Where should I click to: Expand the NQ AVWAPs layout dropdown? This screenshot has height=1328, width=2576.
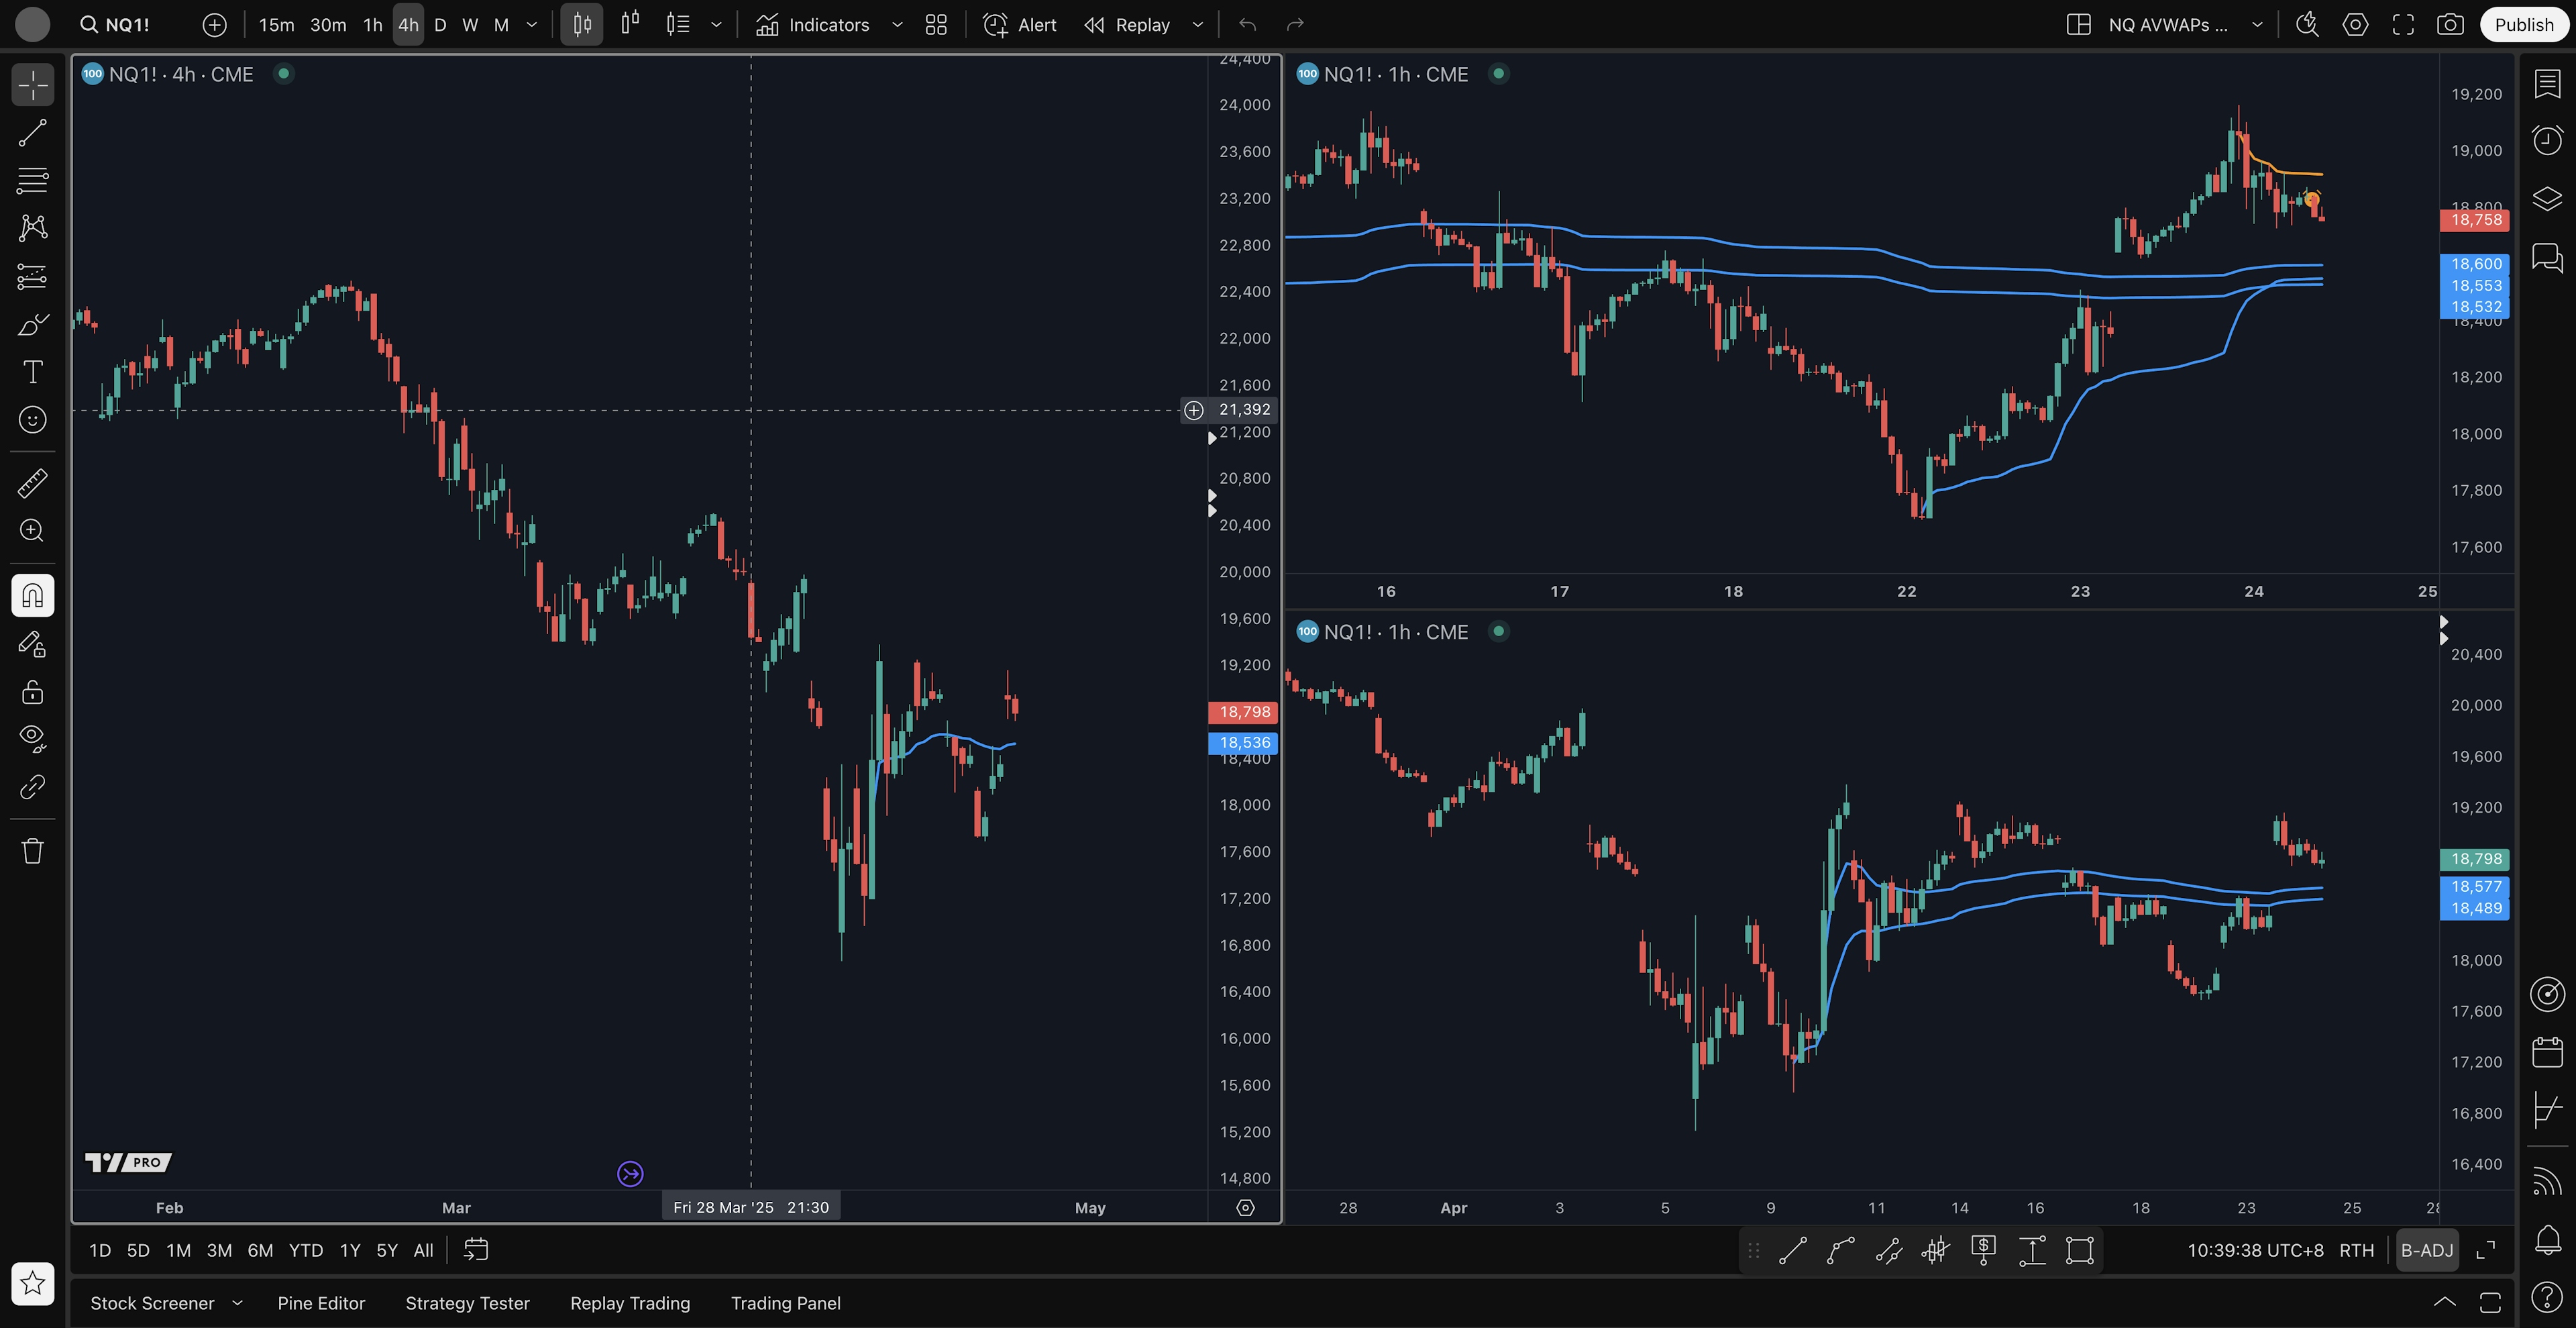click(x=2257, y=25)
